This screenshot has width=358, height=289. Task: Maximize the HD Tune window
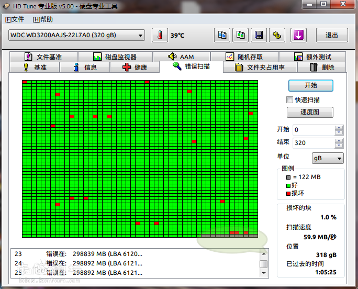pos(323,4)
